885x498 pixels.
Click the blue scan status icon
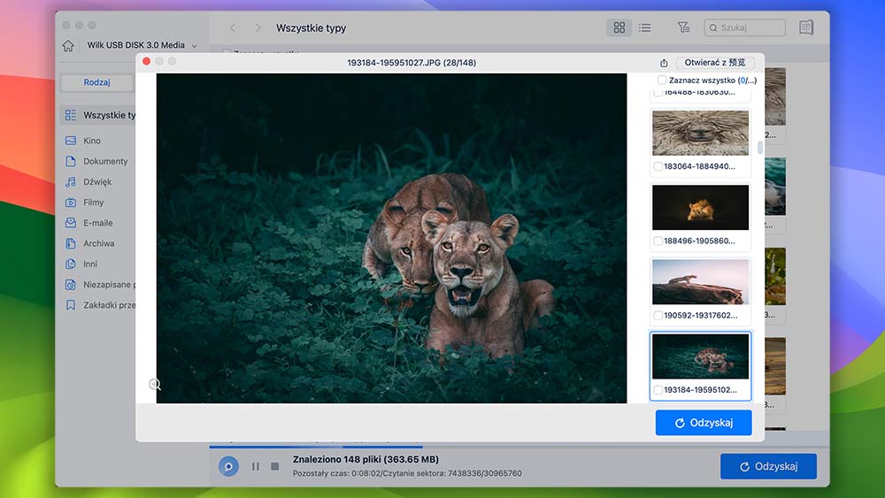tap(228, 466)
